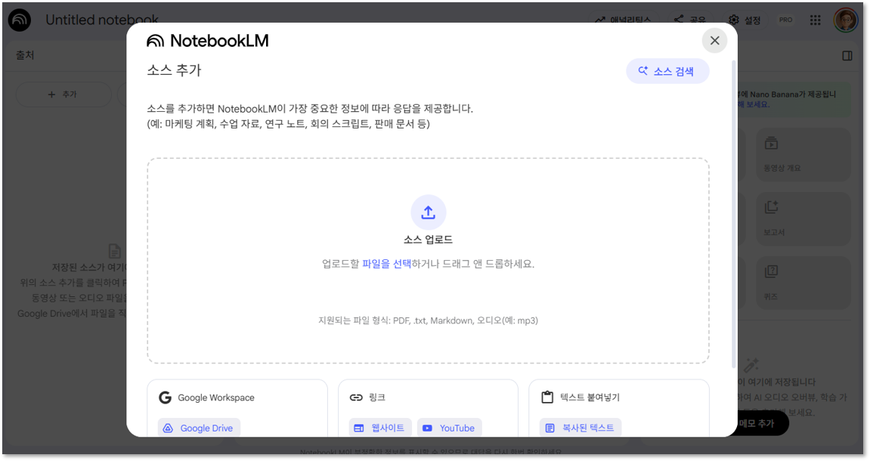Click the dashed upload drop area
This screenshot has width=870, height=461.
[x=429, y=261]
